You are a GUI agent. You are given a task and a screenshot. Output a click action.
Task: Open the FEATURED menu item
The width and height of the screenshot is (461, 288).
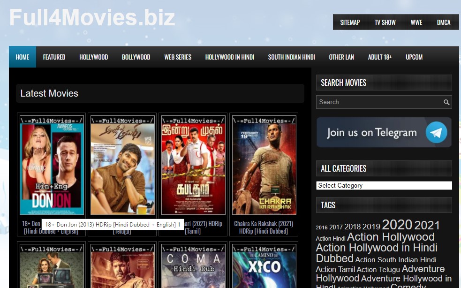point(54,57)
